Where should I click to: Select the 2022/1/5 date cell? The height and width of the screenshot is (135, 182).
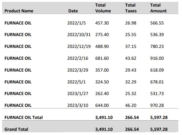[x=76, y=23]
